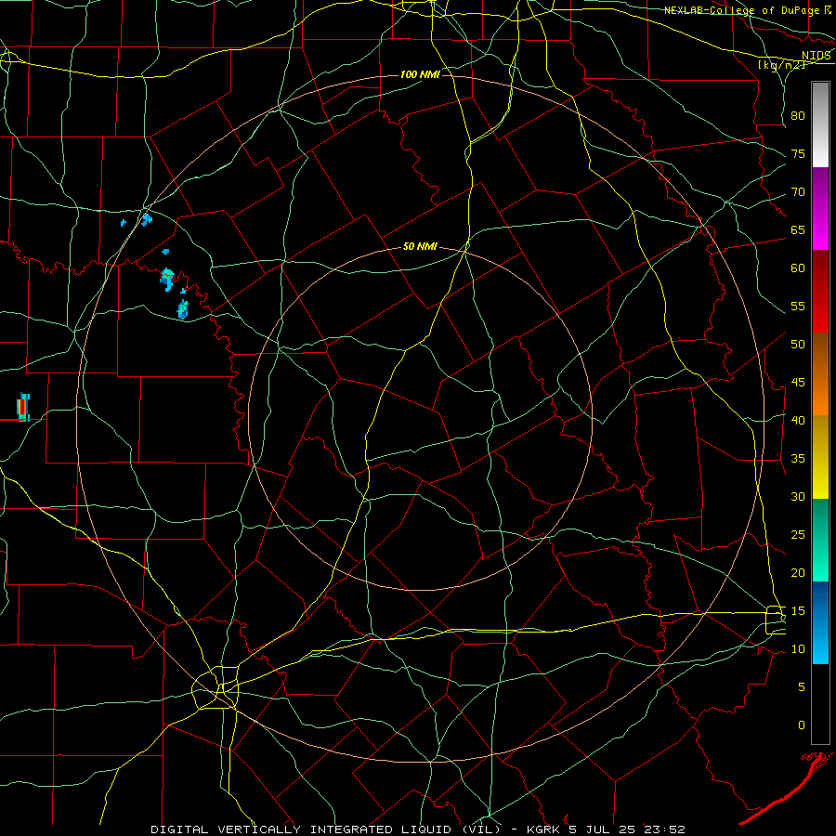Select the purple-magenta segment of the color bar
The height and width of the screenshot is (836, 836).
[820, 208]
